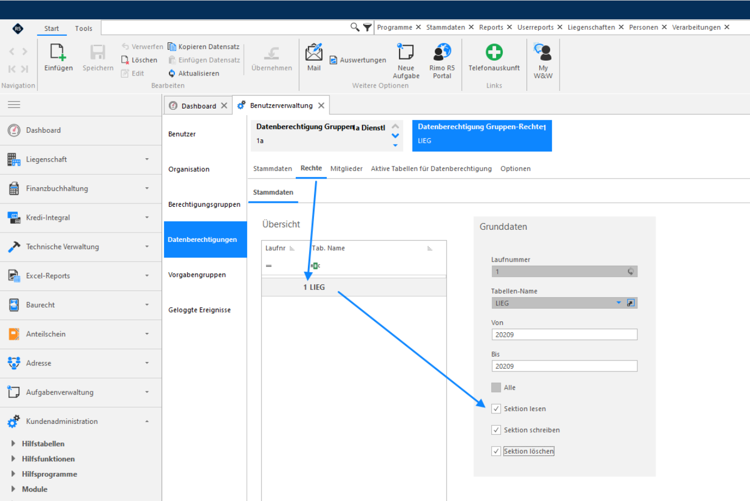Open Geloggte Ereignisse section
Viewport: 750px width, 501px height.
tap(205, 310)
